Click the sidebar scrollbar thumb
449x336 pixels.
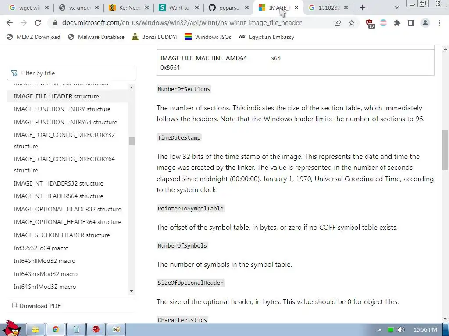pyautogui.click(x=132, y=141)
